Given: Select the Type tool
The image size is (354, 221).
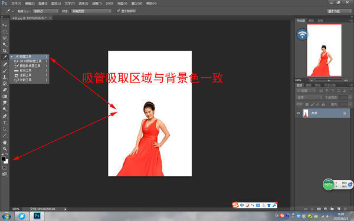Looking at the screenshot, I should tap(5, 123).
